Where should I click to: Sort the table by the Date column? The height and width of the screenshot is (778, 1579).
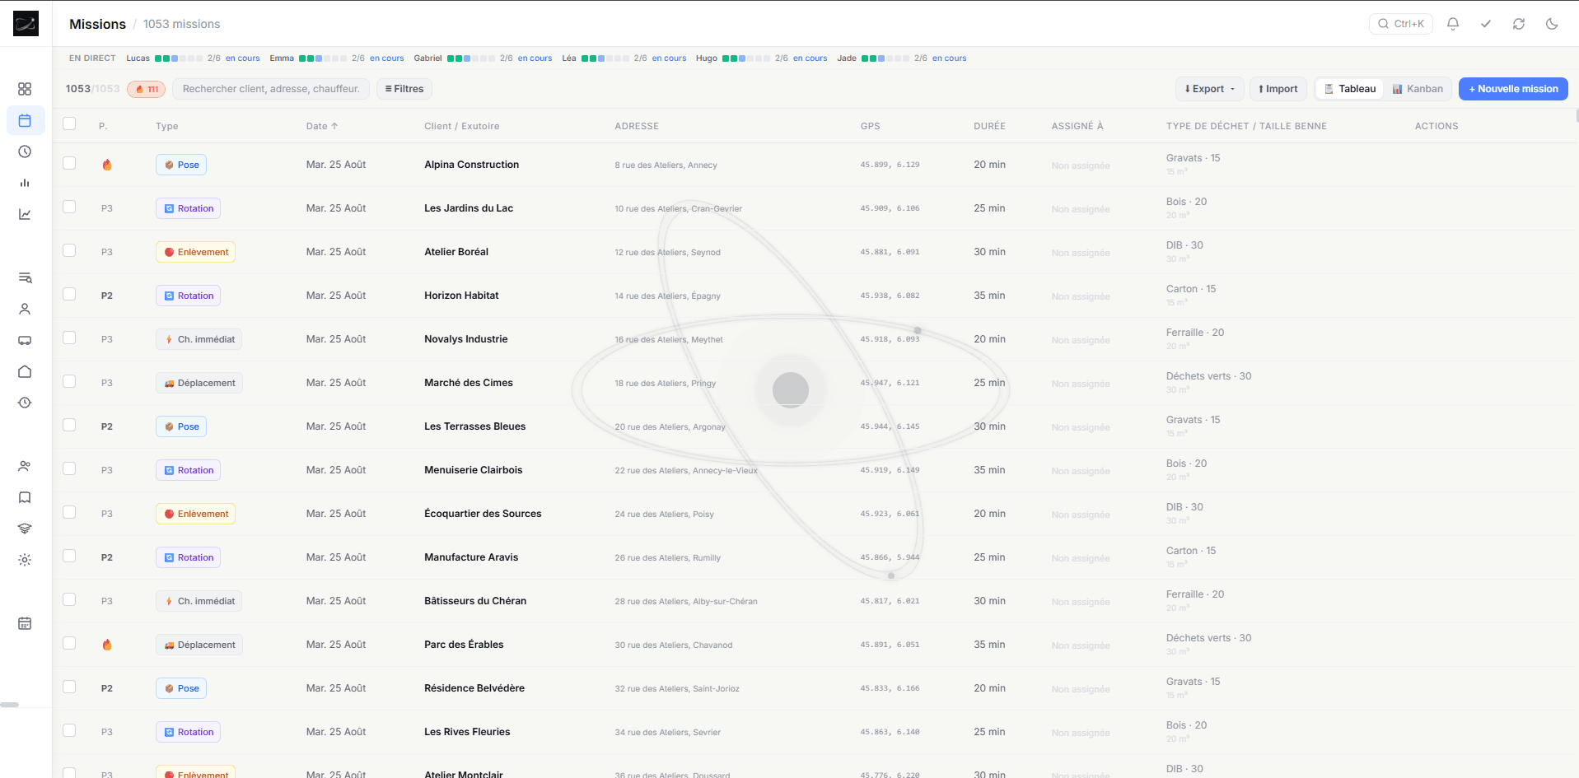(322, 126)
